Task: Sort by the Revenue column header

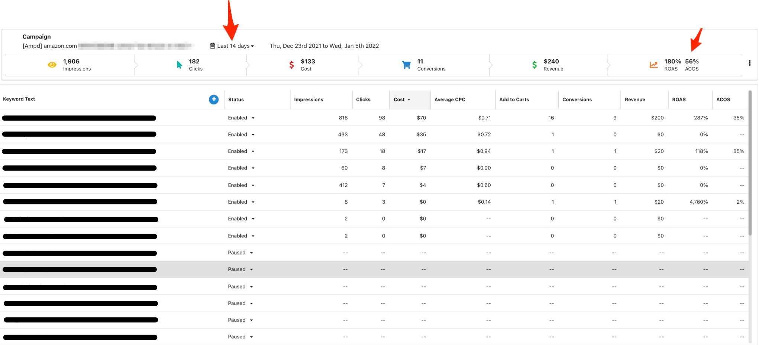Action: pyautogui.click(x=635, y=99)
